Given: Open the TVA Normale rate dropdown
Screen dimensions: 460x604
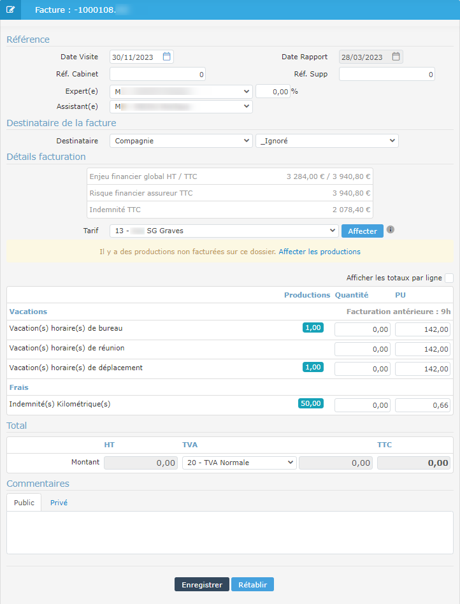Looking at the screenshot, I should click(x=239, y=463).
